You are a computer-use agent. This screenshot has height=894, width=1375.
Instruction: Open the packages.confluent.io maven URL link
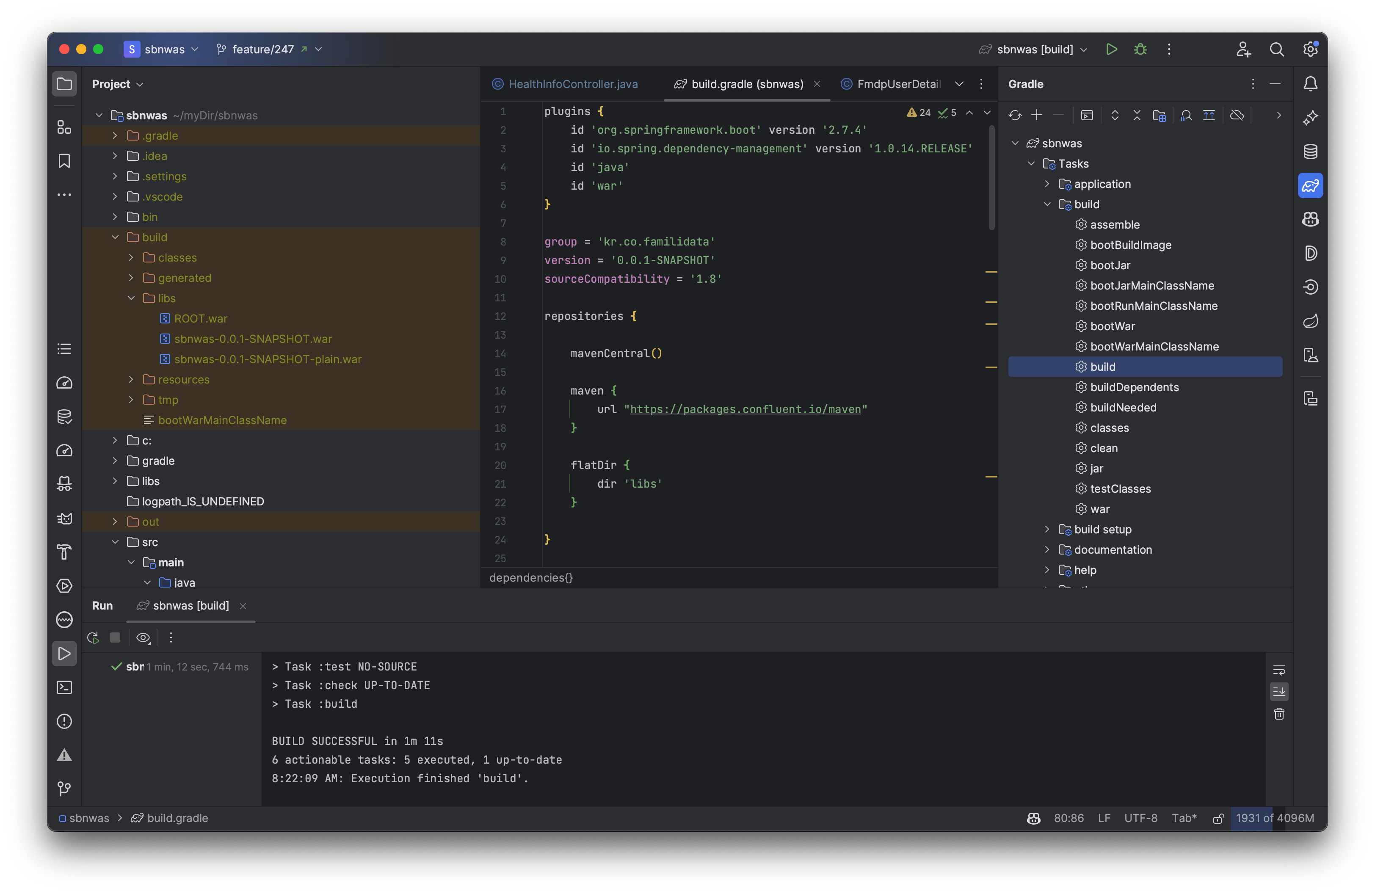[745, 409]
